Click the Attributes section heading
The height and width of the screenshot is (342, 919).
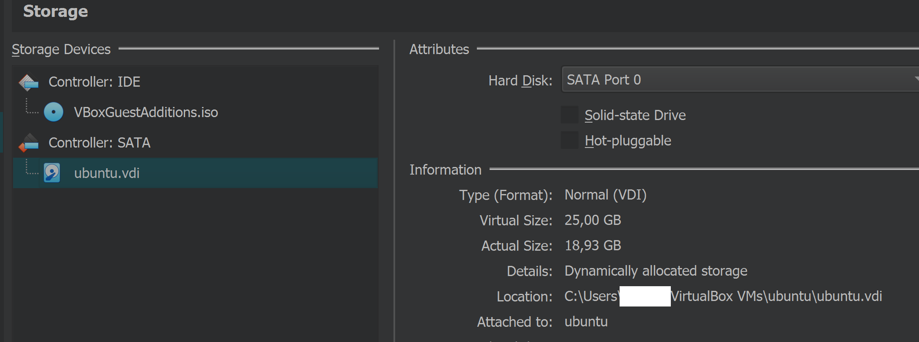(439, 49)
